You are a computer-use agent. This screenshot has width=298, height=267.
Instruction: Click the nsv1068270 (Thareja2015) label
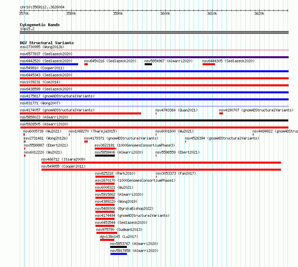coord(93,131)
